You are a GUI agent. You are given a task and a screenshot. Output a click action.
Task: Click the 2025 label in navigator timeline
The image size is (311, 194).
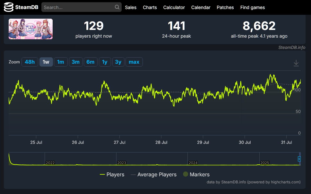tap(264, 163)
